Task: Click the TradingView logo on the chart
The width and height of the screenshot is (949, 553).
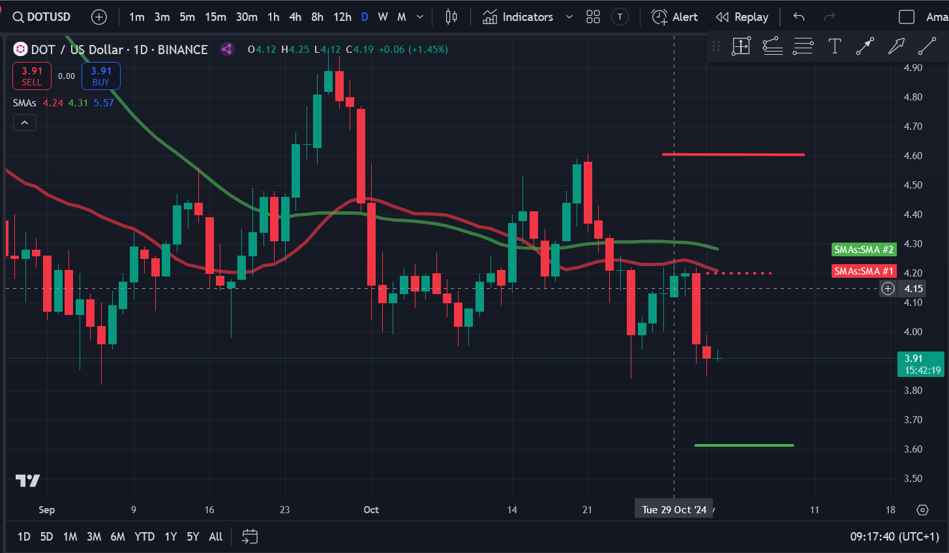Action: tap(28, 481)
